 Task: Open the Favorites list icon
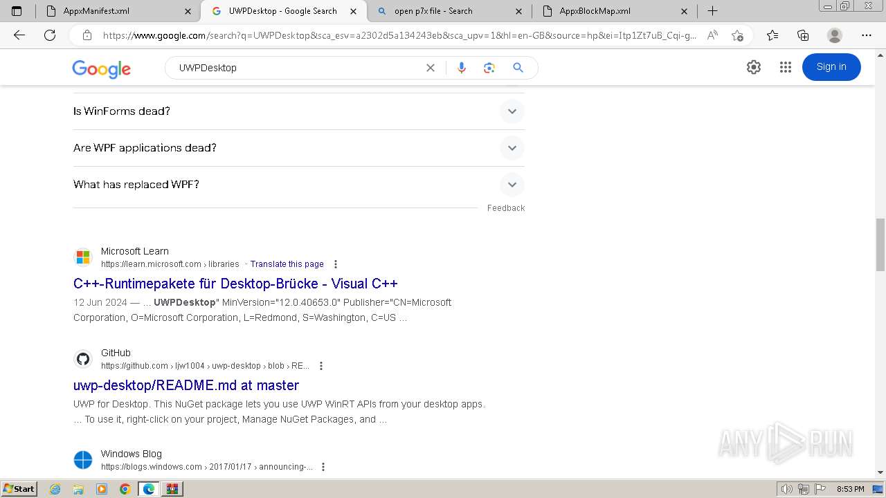[x=772, y=35]
